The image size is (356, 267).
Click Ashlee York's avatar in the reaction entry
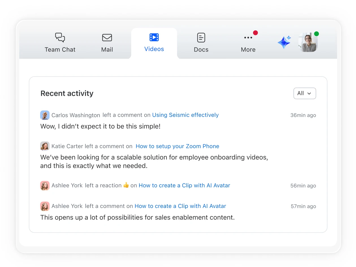click(45, 185)
